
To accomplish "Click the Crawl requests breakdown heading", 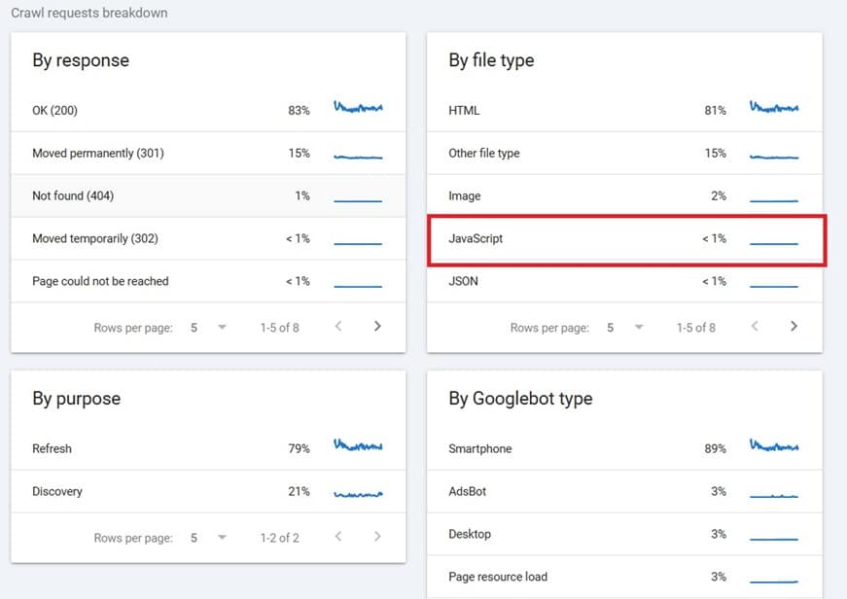I will pos(92,13).
